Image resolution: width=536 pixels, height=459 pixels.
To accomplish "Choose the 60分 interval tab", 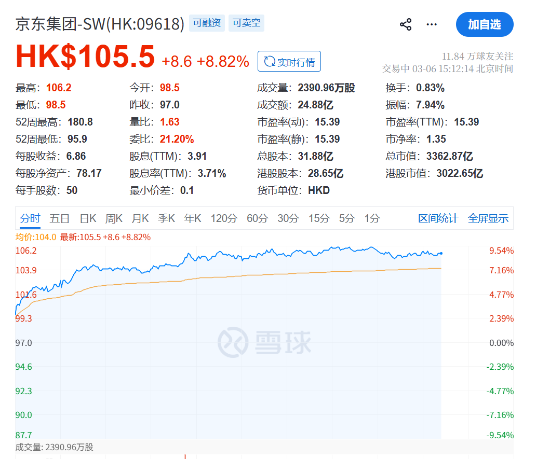I will (x=257, y=218).
